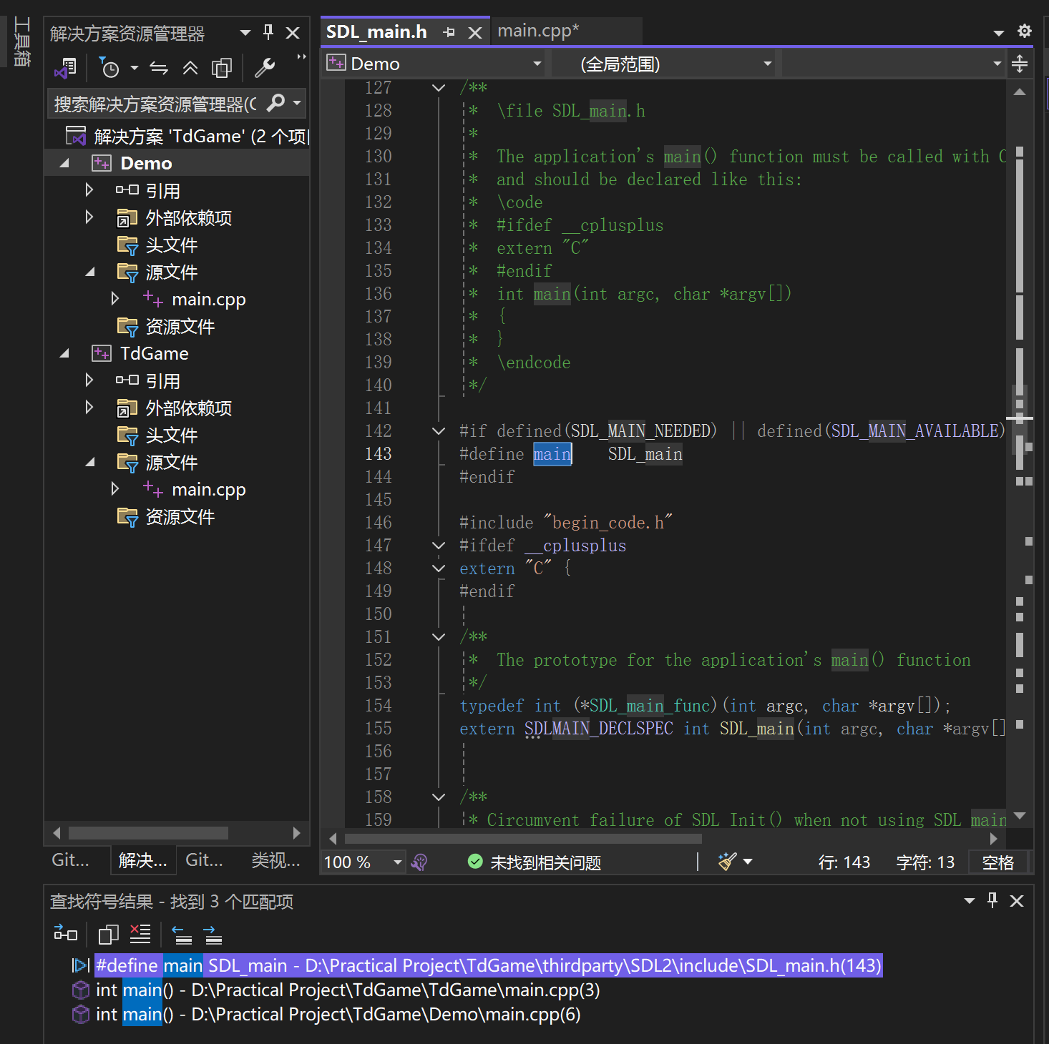The width and height of the screenshot is (1049, 1044).
Task: Click 未找到相关问题 health indicator
Action: (x=534, y=862)
